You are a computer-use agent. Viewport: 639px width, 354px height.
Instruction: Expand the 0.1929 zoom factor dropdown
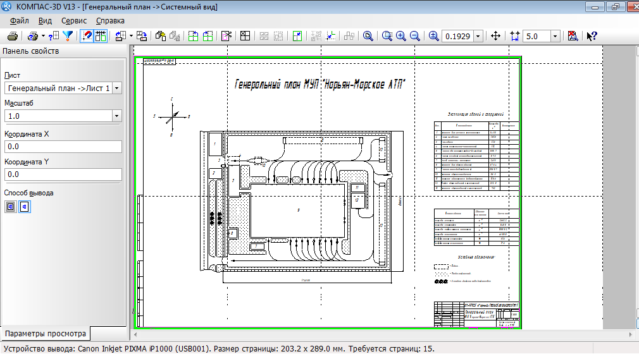click(478, 37)
